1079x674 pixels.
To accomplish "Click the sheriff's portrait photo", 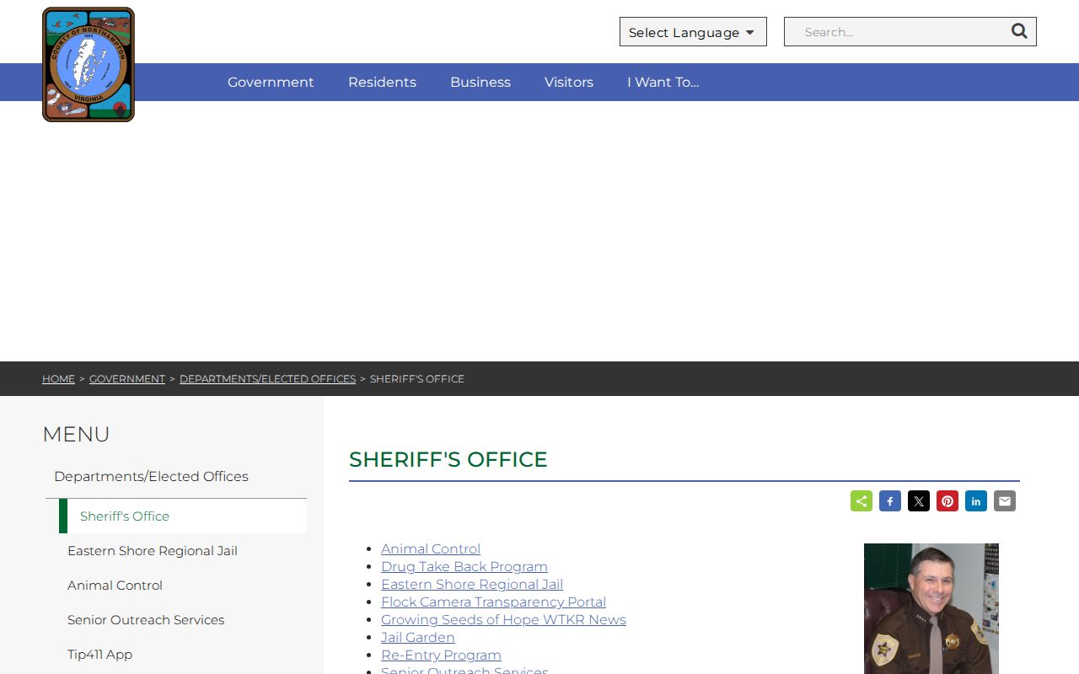I will (x=931, y=608).
